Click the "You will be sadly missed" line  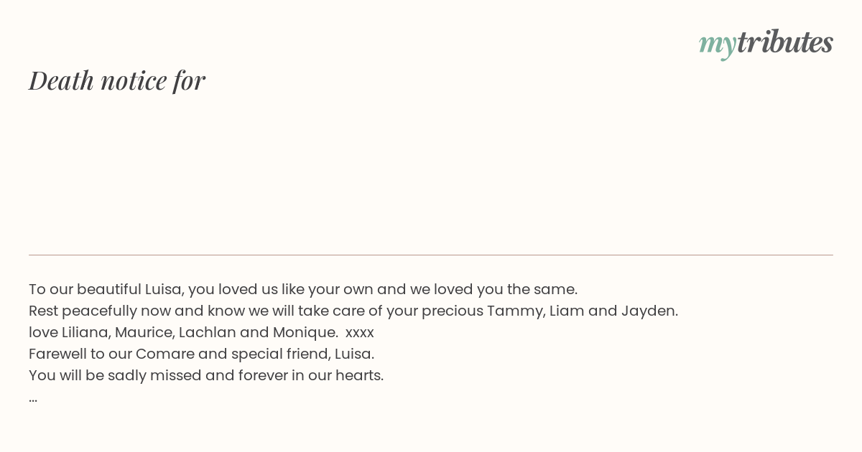tap(206, 375)
